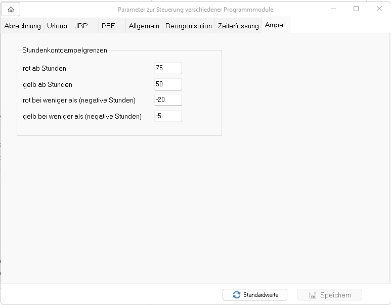Click the Stundenkontoampelgrenzen group heading
This screenshot has height=305, width=391.
[64, 50]
